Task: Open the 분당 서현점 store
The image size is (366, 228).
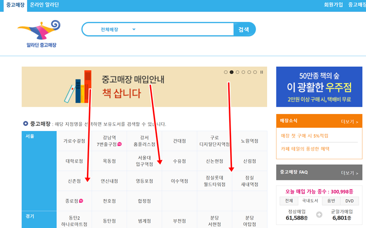Action: (215, 221)
